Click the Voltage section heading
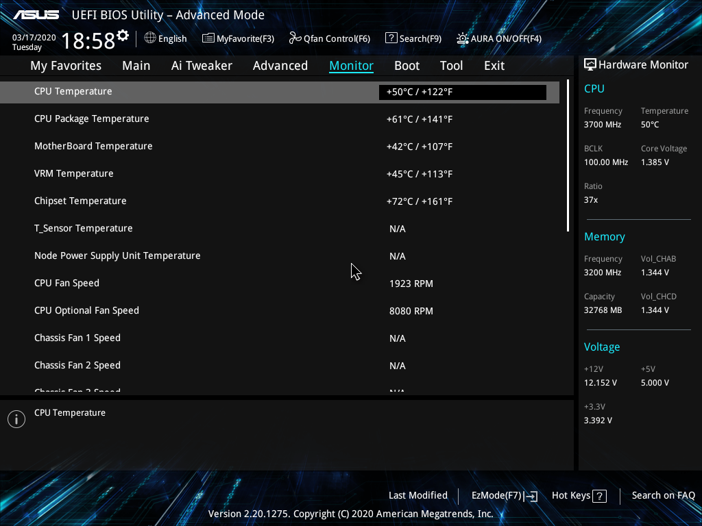The image size is (702, 526). click(602, 347)
